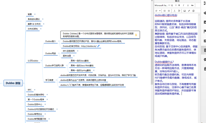Click the insert image icon in notes toolbar
The image size is (206, 123).
pos(185,11)
